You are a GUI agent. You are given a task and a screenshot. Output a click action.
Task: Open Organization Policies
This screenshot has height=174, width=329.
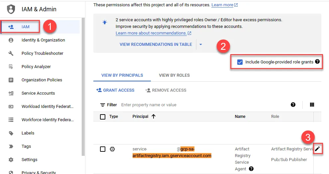coord(42,80)
